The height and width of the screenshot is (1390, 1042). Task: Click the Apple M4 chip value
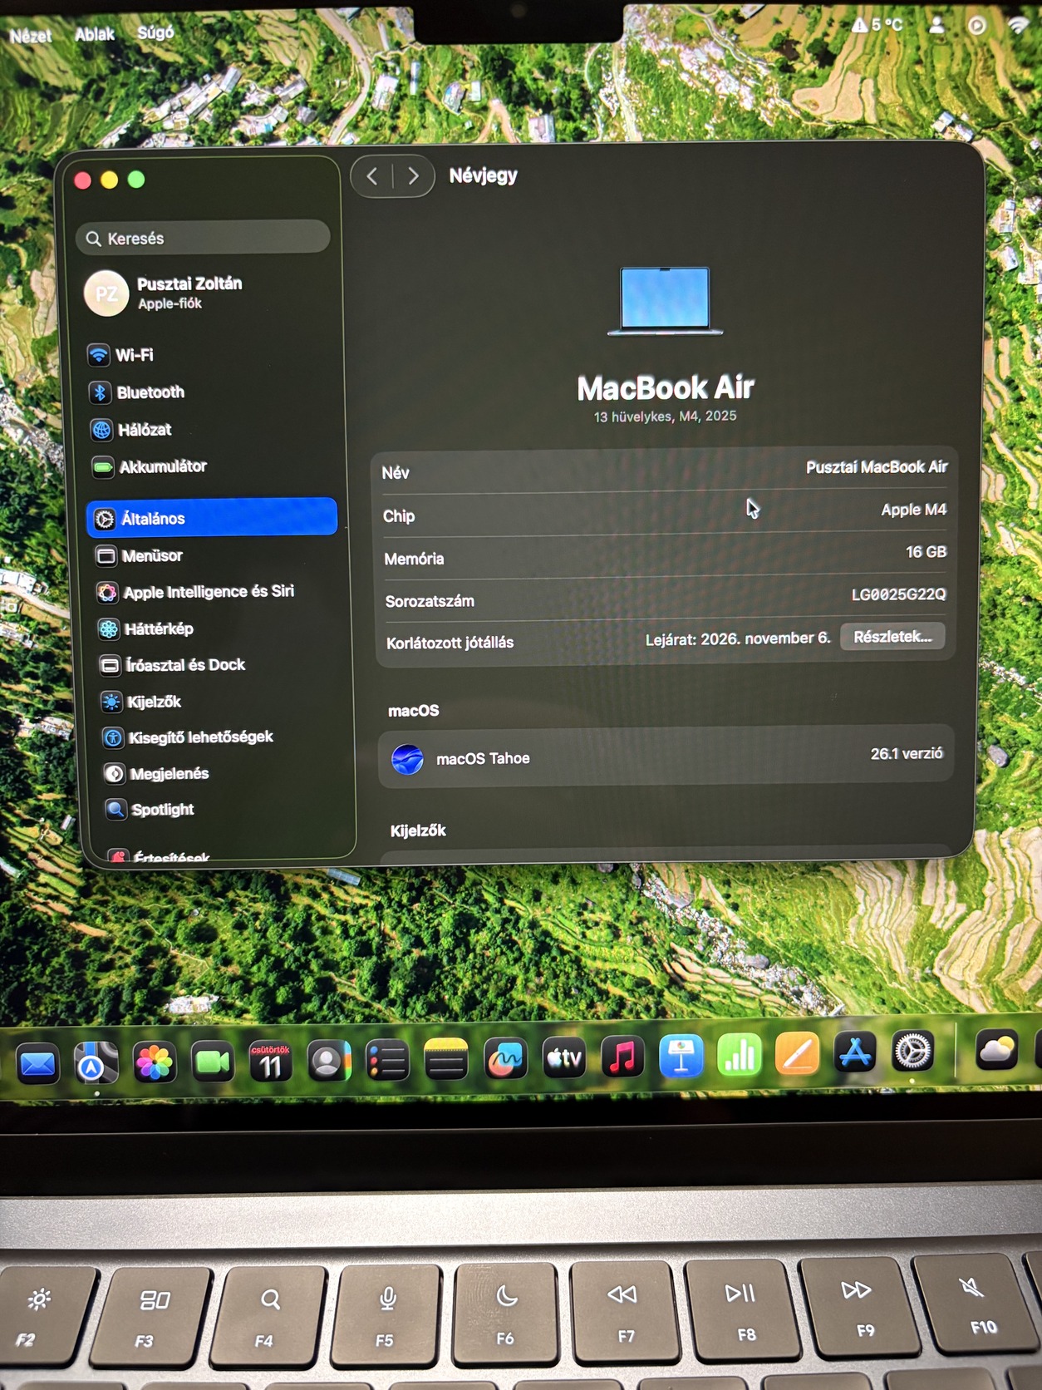tap(913, 510)
